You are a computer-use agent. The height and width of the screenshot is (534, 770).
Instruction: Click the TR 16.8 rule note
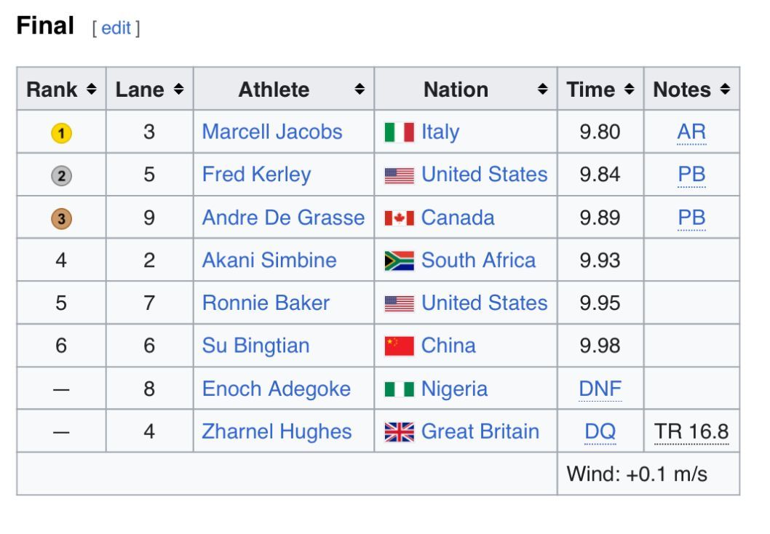click(691, 431)
